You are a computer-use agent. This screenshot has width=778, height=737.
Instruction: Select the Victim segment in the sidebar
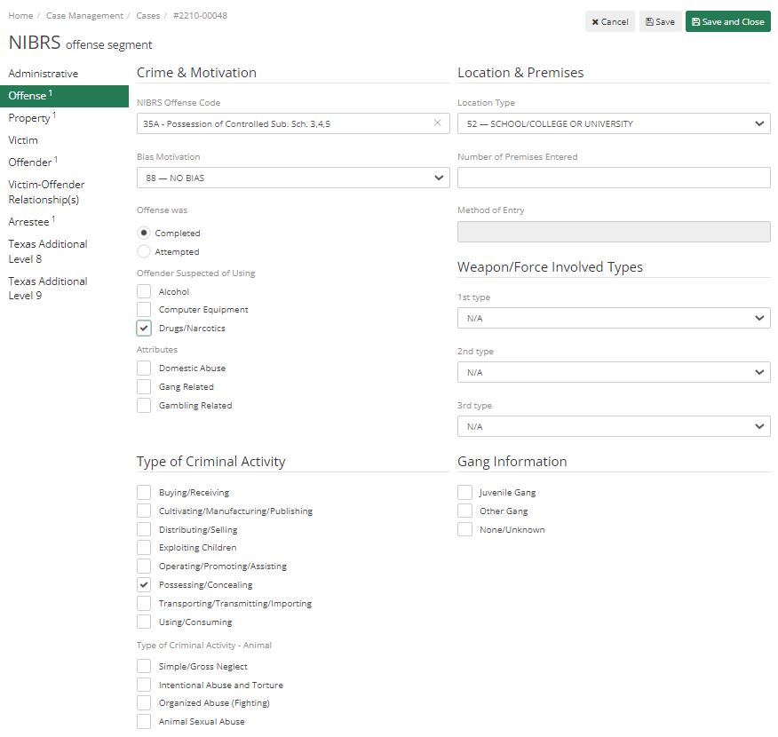pos(23,139)
